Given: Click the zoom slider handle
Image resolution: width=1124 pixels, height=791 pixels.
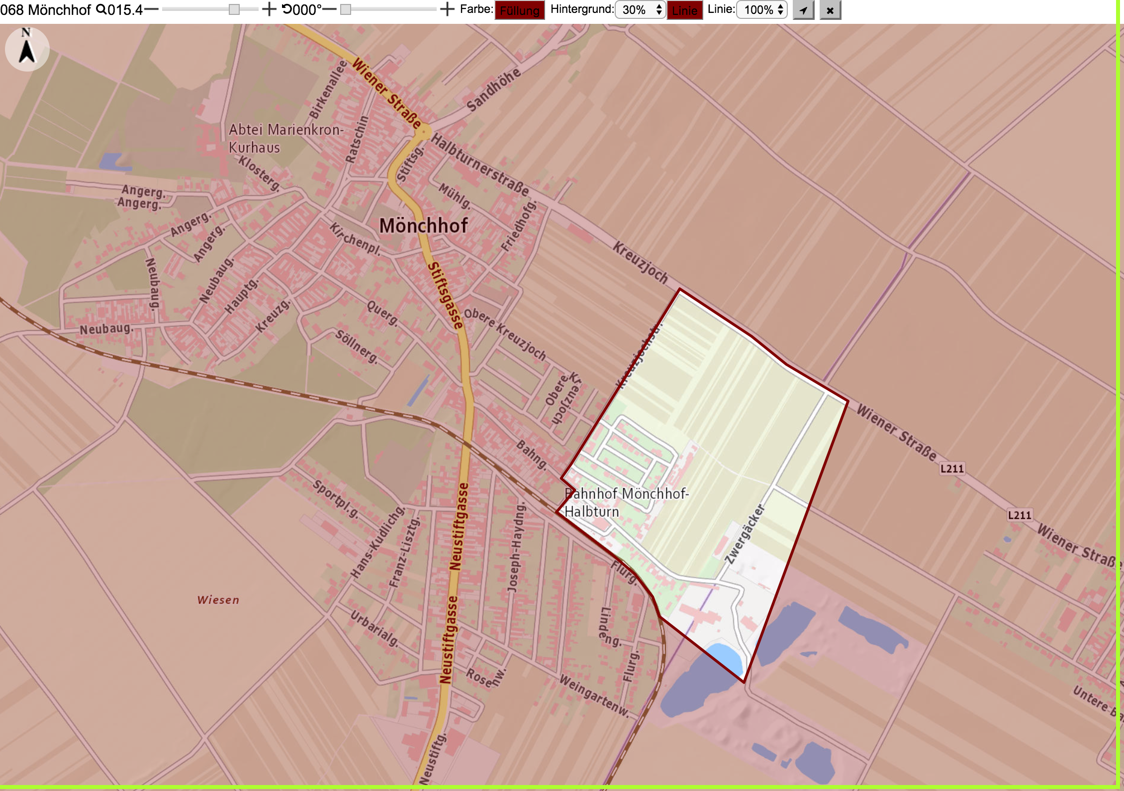Looking at the screenshot, I should 234,9.
